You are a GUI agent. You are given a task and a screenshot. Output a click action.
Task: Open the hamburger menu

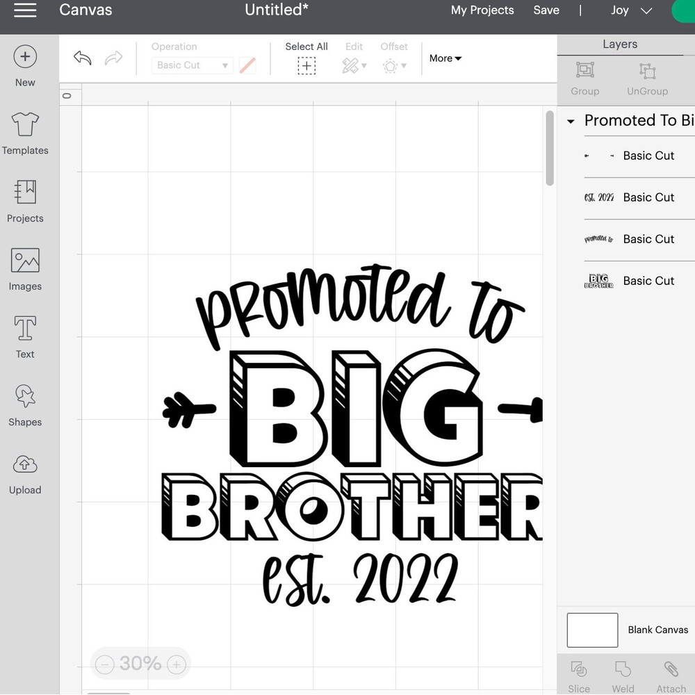[x=25, y=10]
